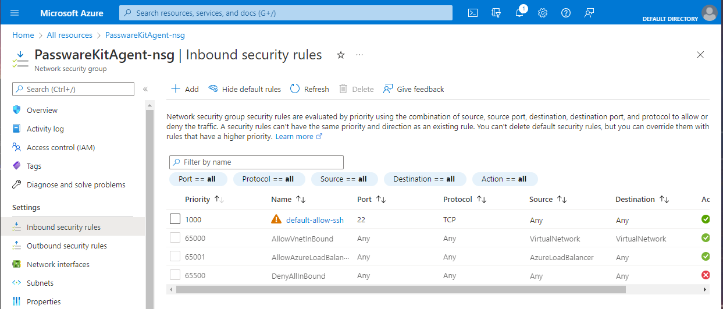Focus the top Search resources bar
Image resolution: width=723 pixels, height=309 pixels.
pyautogui.click(x=286, y=13)
